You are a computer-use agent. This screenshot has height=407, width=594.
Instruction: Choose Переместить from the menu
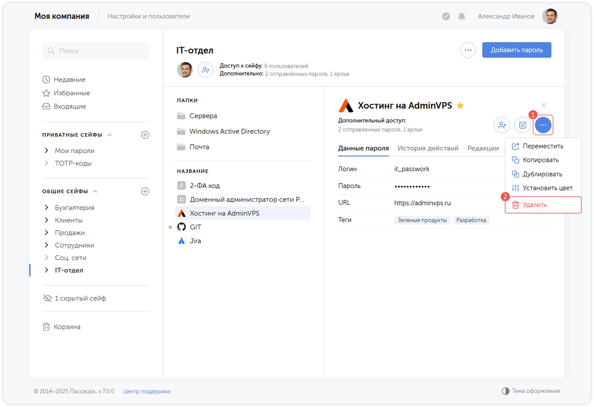click(543, 146)
